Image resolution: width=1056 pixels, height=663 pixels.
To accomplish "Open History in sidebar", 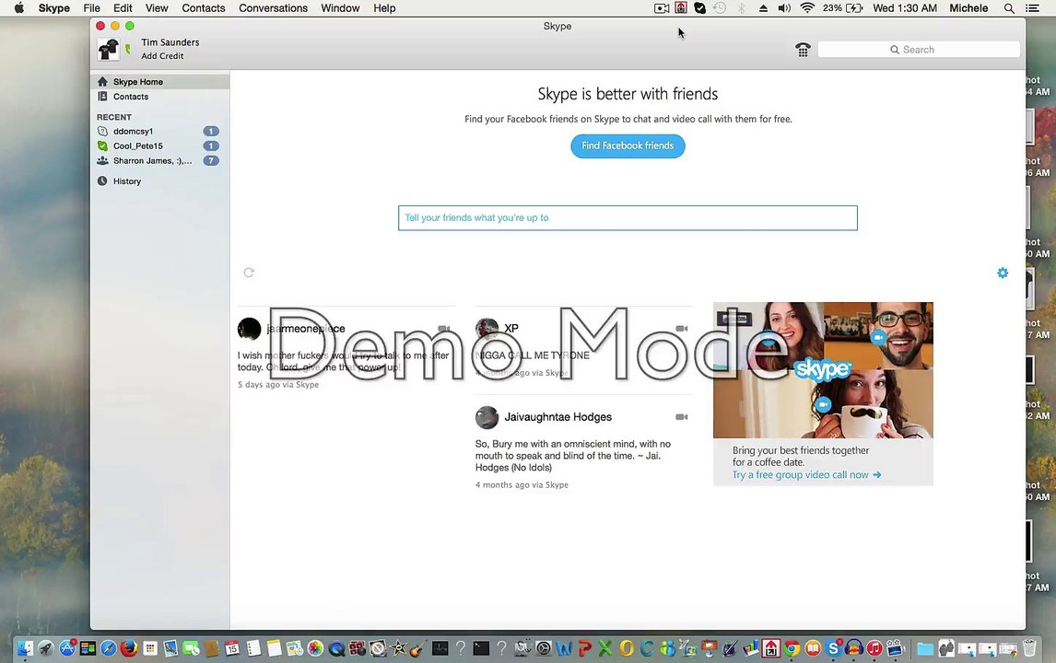I will pos(159,181).
